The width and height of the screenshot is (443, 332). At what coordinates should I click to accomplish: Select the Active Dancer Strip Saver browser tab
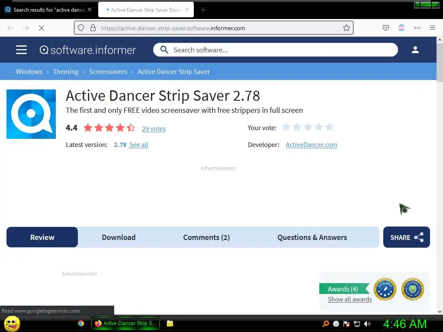coord(146,10)
